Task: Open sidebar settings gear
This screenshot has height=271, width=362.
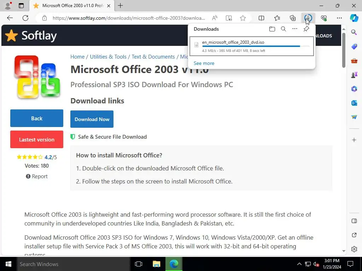Action: 354,249
